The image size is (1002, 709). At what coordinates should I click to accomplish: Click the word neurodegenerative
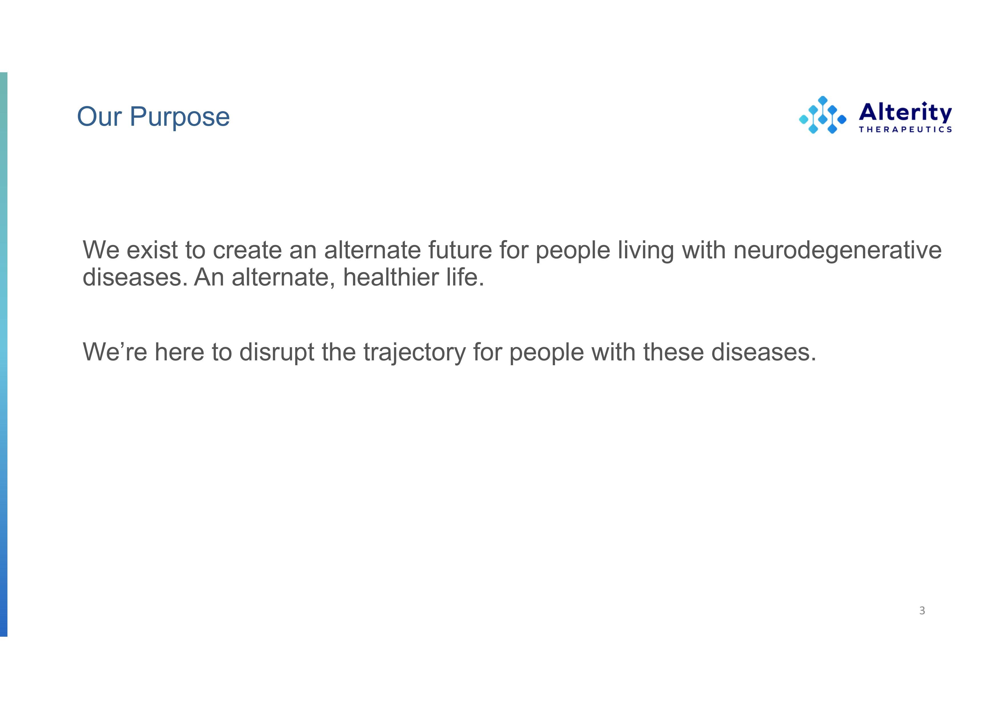[x=837, y=250]
